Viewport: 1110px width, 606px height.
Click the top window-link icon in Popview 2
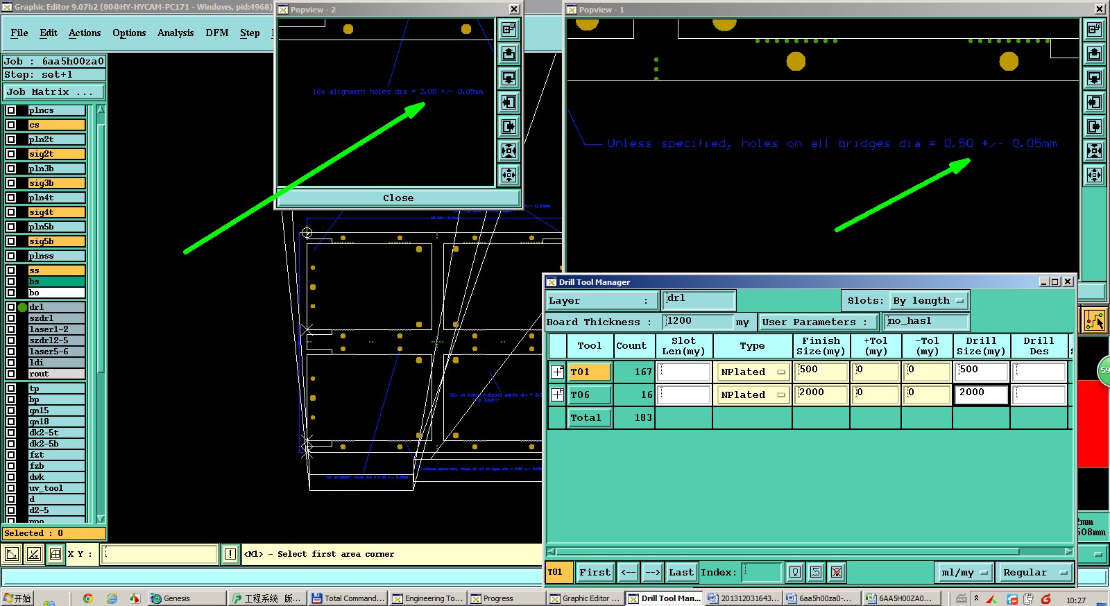click(x=509, y=29)
